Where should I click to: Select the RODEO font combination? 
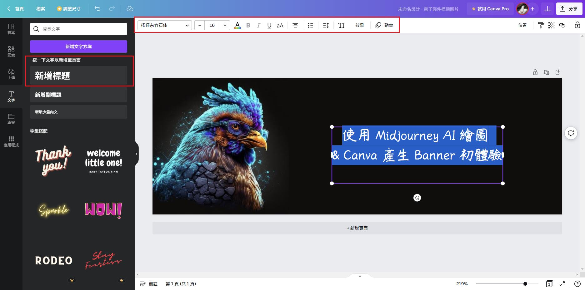point(53,260)
